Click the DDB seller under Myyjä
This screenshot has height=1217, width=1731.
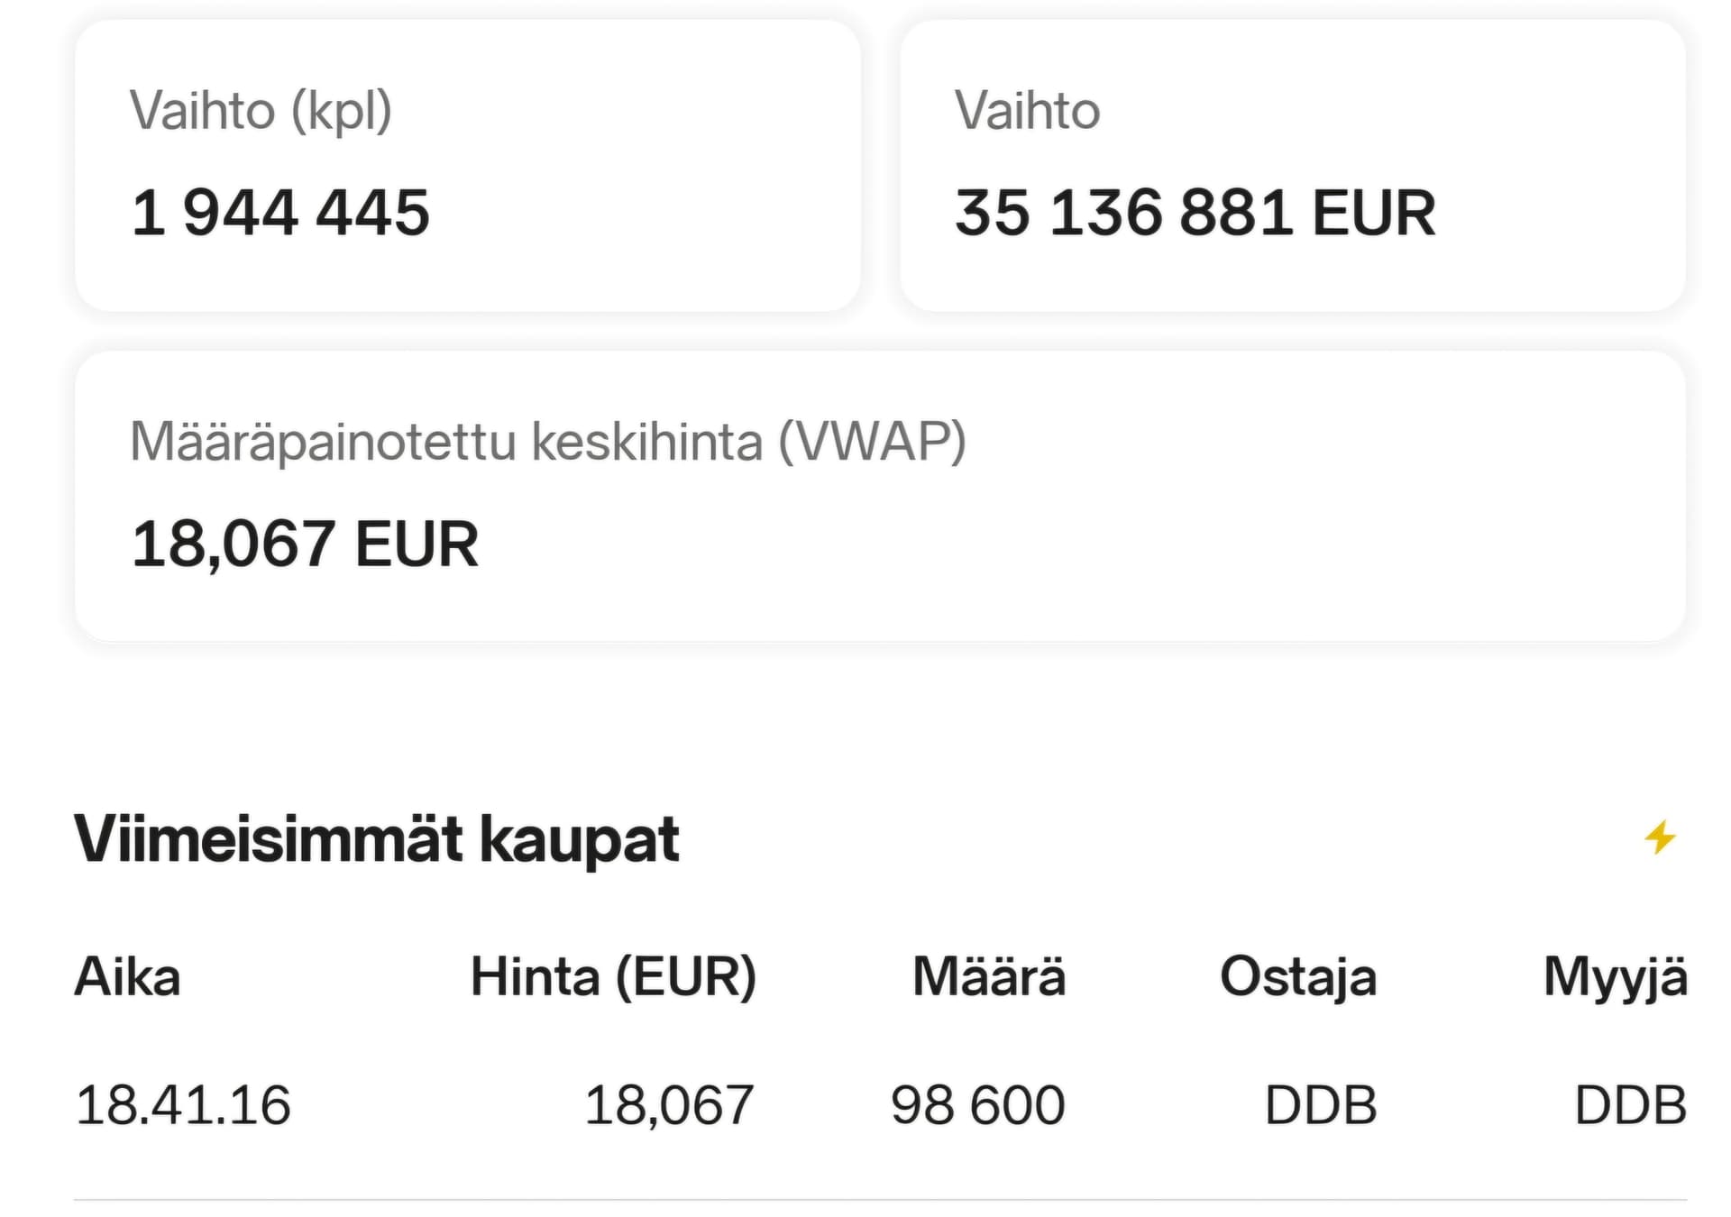pos(1630,1105)
